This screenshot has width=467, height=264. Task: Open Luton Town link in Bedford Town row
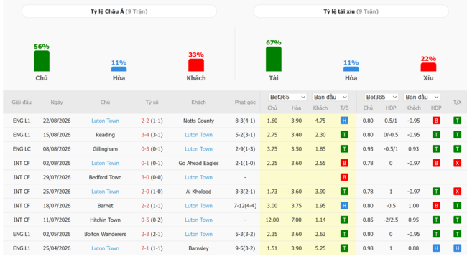point(198,177)
